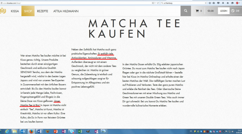
Task: Click underlined text 'Er enthält viele'
Action: pyautogui.click(x=106, y=54)
